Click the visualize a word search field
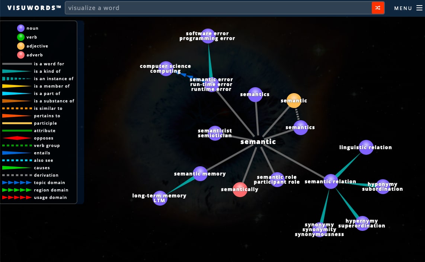The image size is (425, 262). tap(218, 8)
